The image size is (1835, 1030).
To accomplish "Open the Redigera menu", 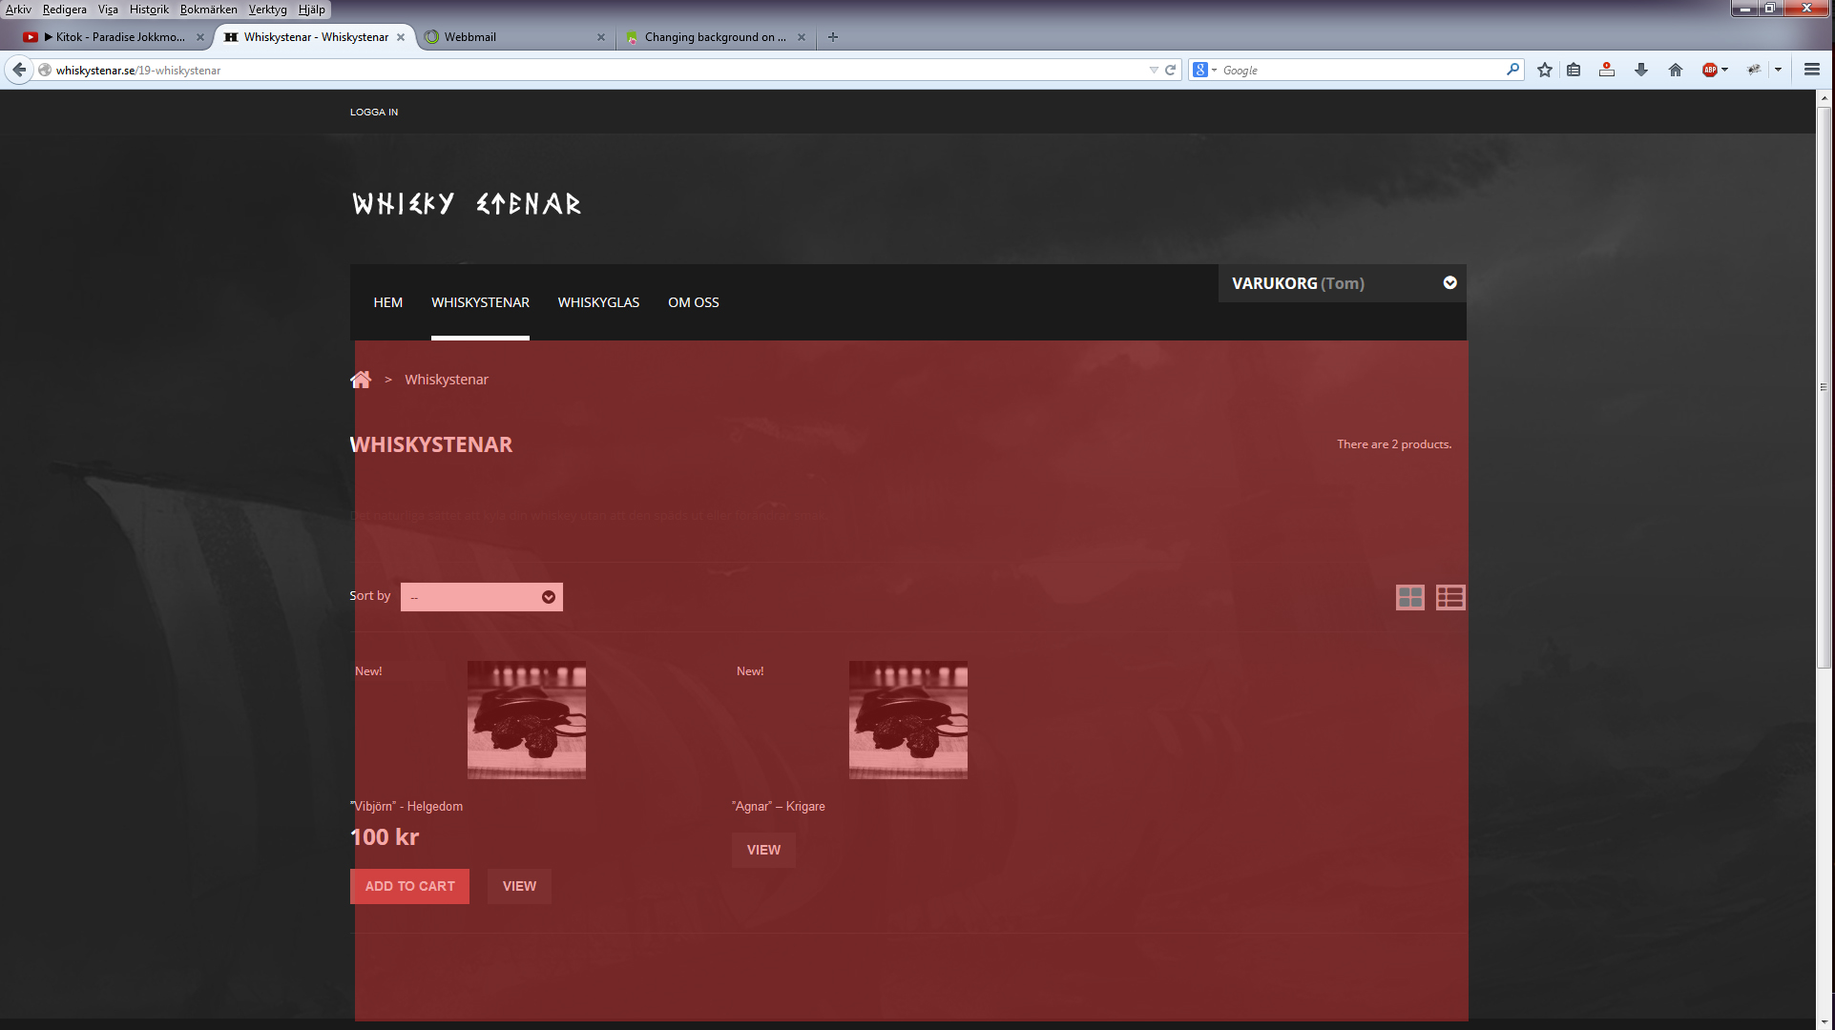I will point(65,10).
